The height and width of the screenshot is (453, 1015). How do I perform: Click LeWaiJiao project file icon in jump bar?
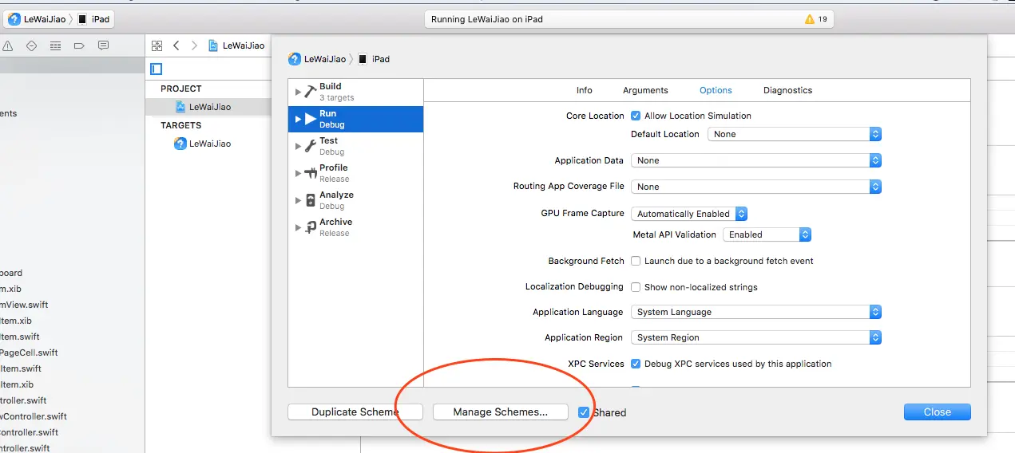(213, 45)
